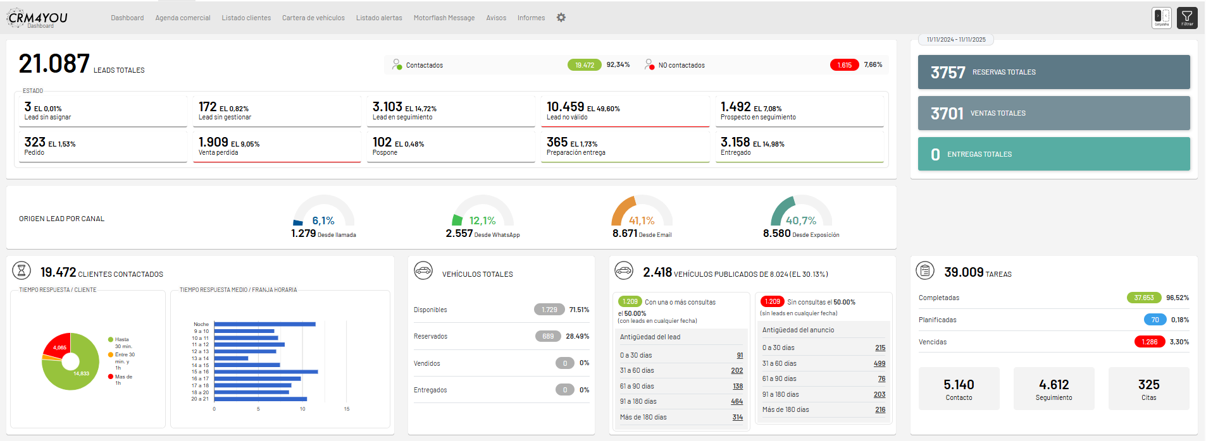Click car icon next to Vehículos Totales
Screen dimensions: 1206x441
423,271
